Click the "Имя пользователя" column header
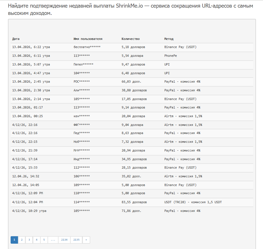 pyautogui.click(x=88, y=39)
